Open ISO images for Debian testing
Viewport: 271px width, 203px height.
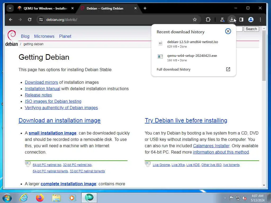click(x=53, y=101)
